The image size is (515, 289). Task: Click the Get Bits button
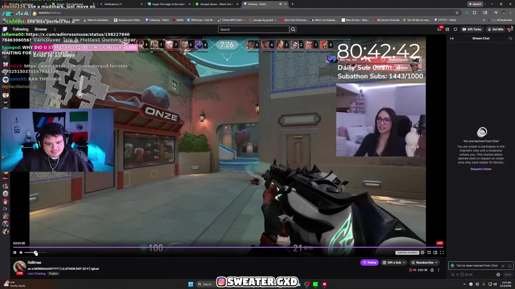coord(495,29)
